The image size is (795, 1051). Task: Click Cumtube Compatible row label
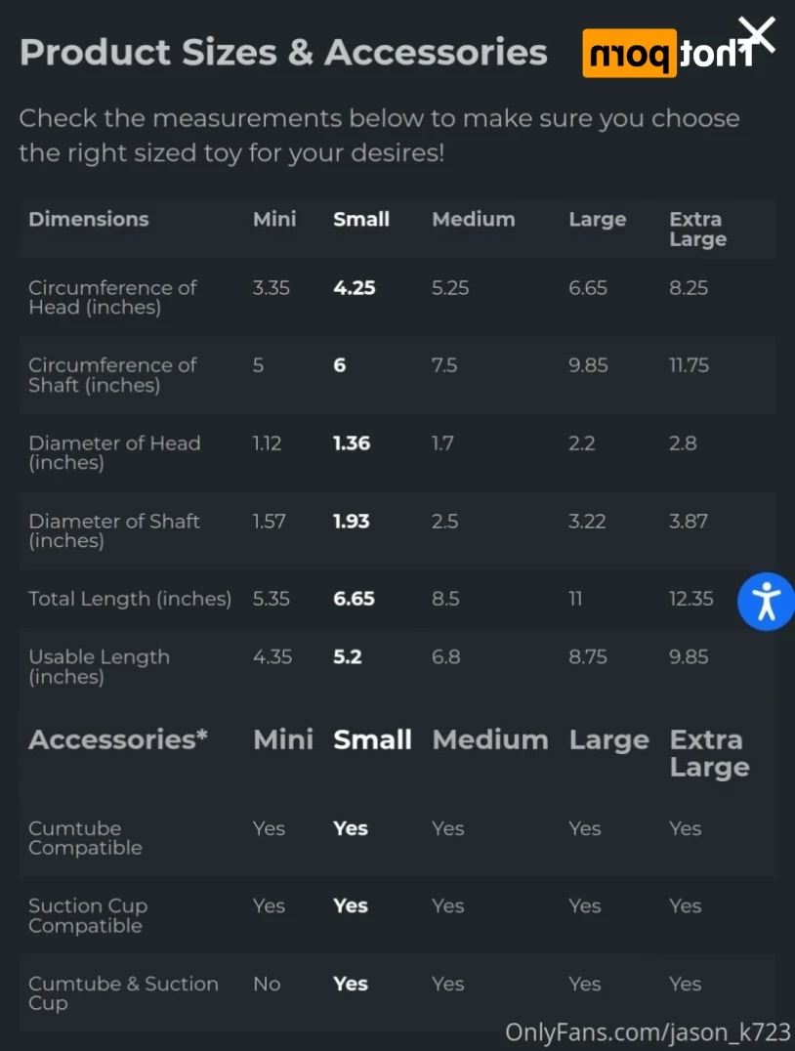point(85,838)
